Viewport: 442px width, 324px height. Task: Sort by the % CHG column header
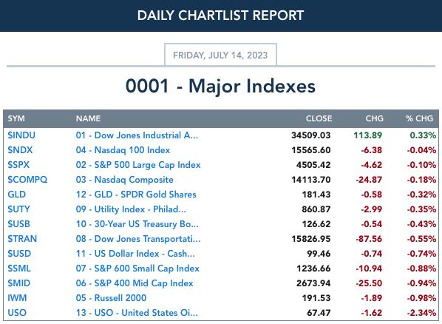point(419,118)
